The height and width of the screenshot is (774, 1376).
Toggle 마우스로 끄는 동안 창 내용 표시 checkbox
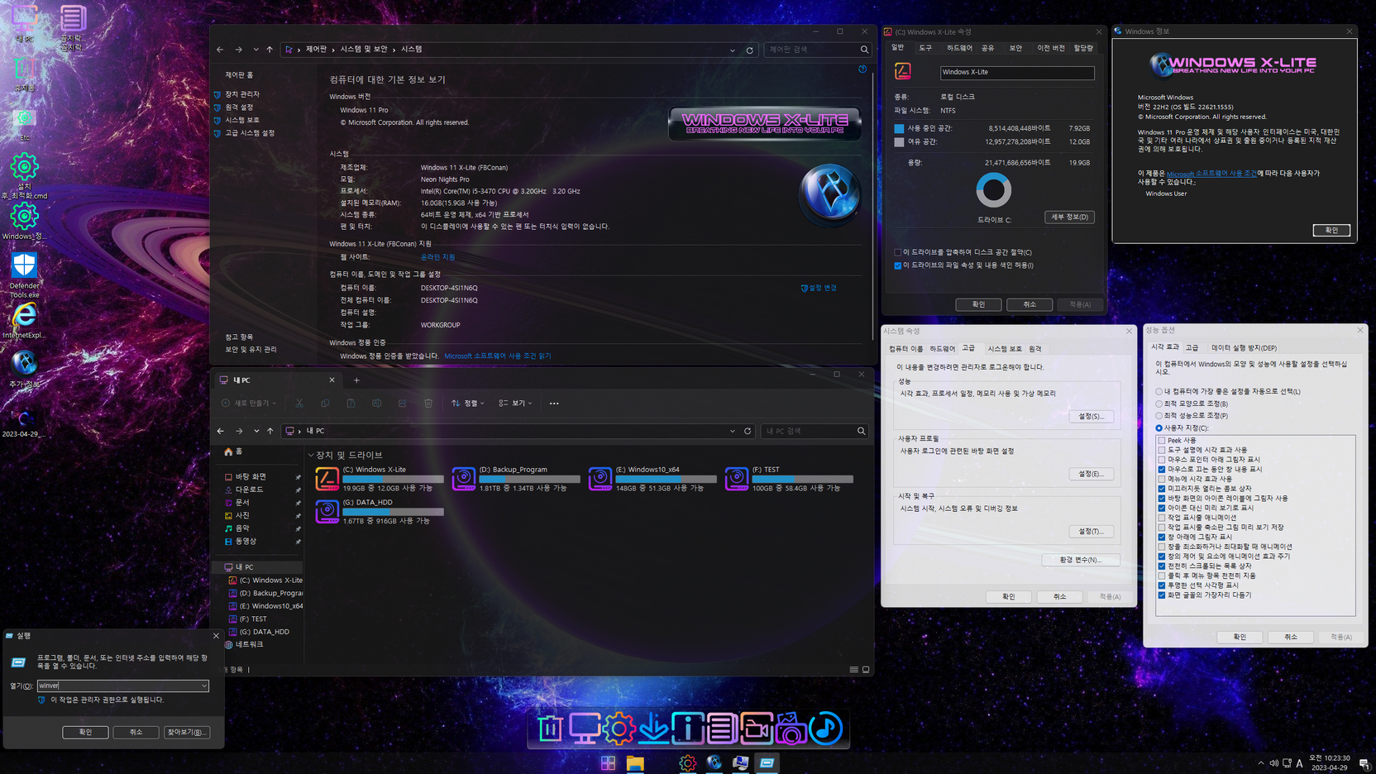point(1162,470)
